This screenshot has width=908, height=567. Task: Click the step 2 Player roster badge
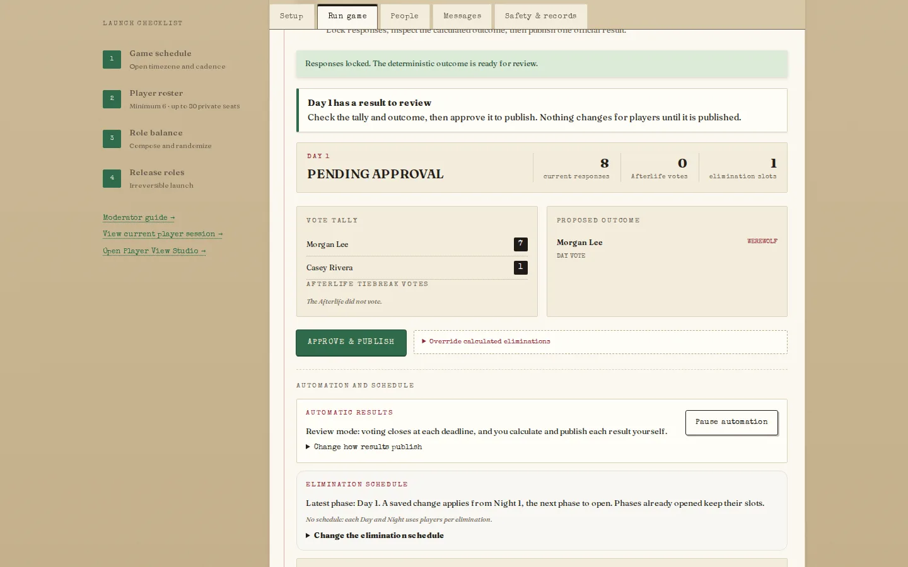(112, 99)
